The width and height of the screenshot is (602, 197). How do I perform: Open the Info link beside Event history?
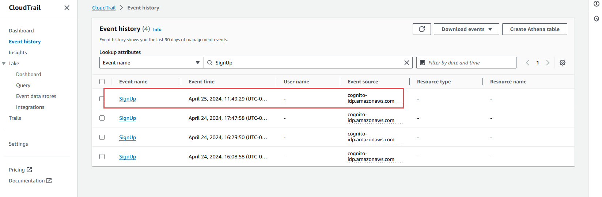coord(157,29)
